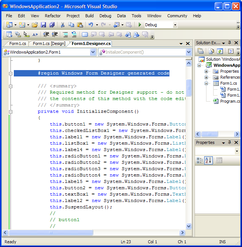Click the Decrease Indent icon
Image resolution: width=242 pixels, height=247 pixels.
point(46,34)
